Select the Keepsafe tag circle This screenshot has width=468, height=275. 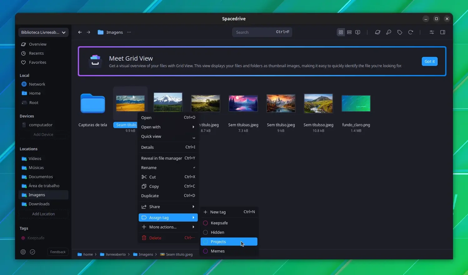coord(206,223)
